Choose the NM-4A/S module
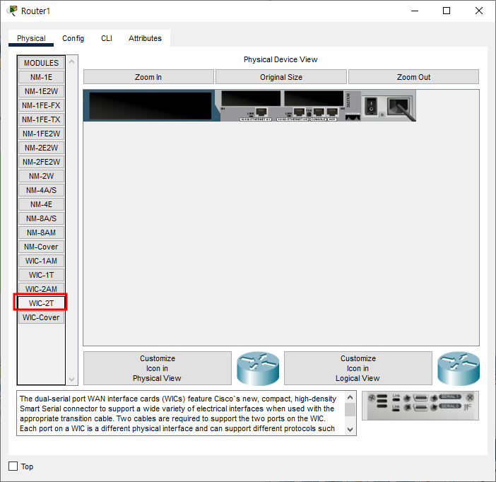The height and width of the screenshot is (482, 496). (41, 190)
